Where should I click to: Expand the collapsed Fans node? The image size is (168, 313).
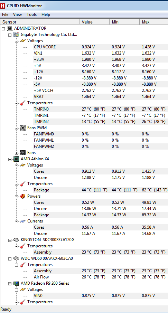click(x=16, y=153)
